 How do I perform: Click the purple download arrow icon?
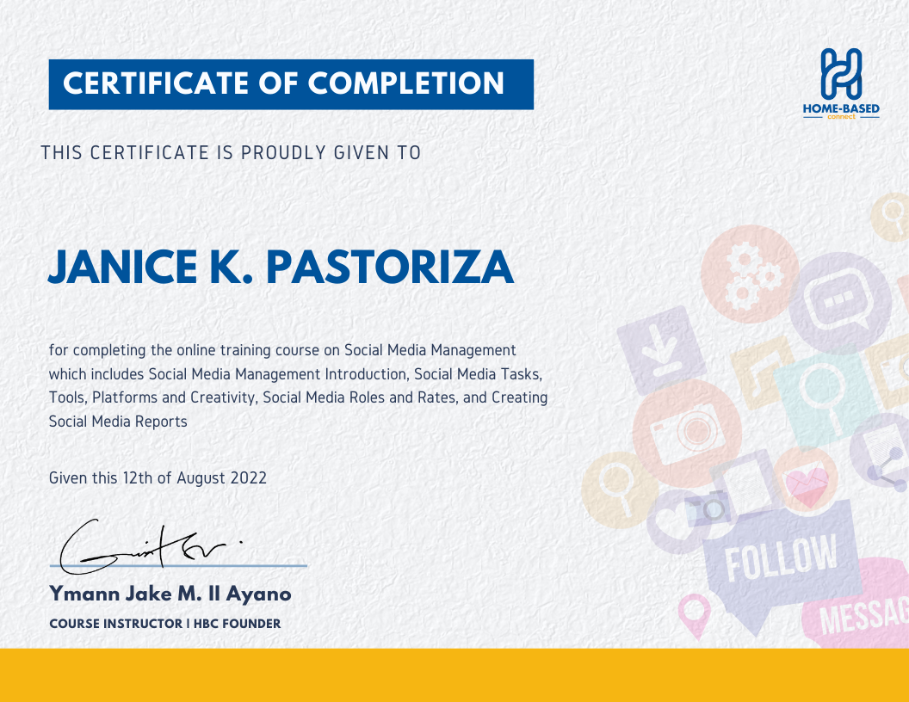[661, 350]
